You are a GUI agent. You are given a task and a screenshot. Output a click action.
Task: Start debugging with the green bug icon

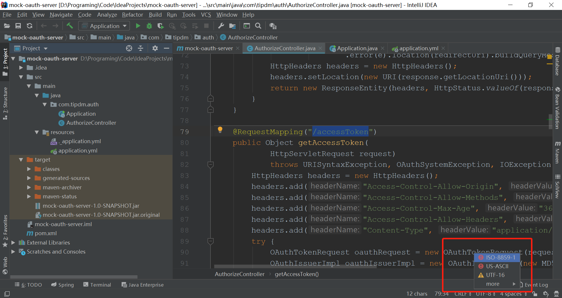[x=149, y=26]
